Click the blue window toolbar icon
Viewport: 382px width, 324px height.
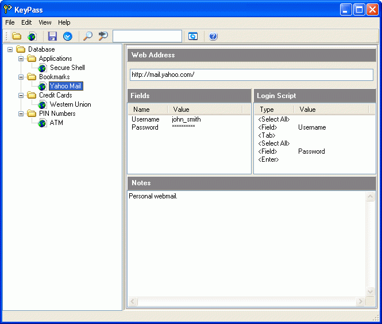point(193,37)
